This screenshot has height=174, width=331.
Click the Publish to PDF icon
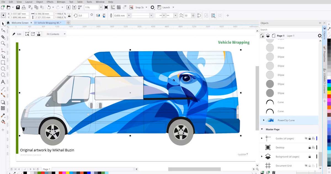click(80, 7)
